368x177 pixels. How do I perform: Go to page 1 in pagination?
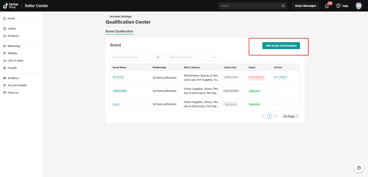270,116
